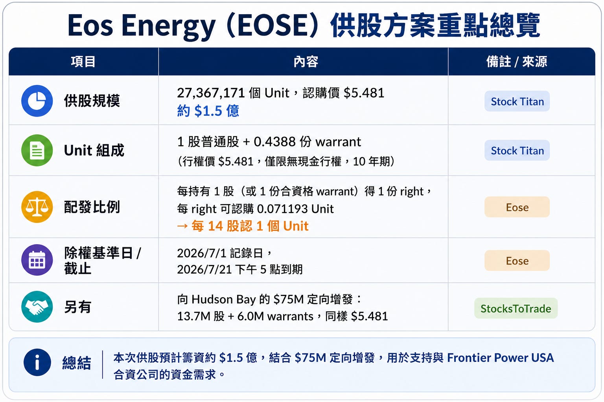The image size is (604, 402).
Task: Click the blue pie chart icon
Action: [37, 101]
